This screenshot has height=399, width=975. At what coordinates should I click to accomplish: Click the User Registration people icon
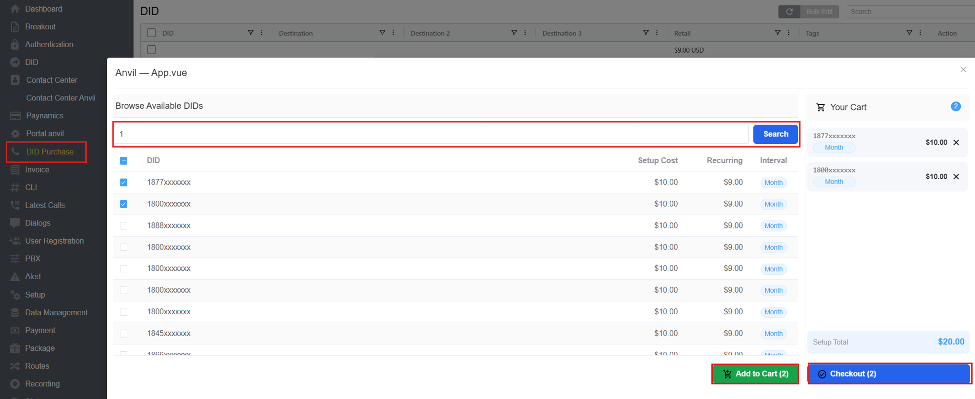click(x=15, y=241)
